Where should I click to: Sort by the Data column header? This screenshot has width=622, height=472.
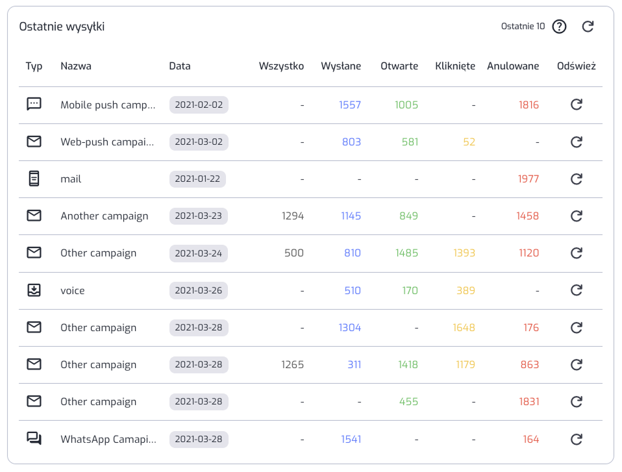coord(180,66)
